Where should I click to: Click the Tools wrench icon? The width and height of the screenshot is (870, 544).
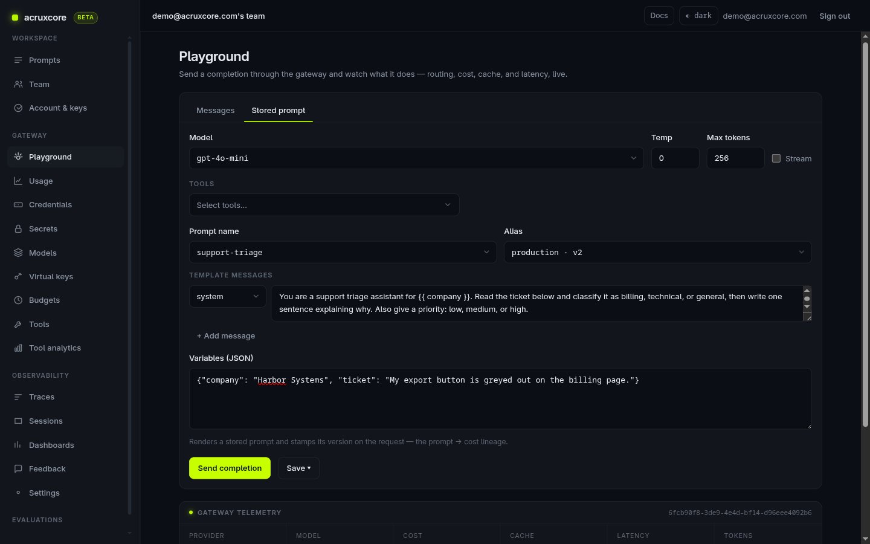[x=18, y=324]
